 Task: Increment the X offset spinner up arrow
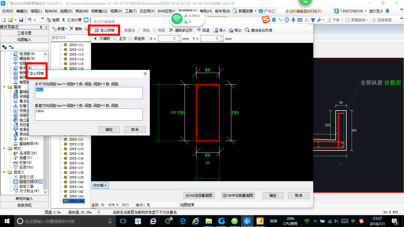(179, 37)
